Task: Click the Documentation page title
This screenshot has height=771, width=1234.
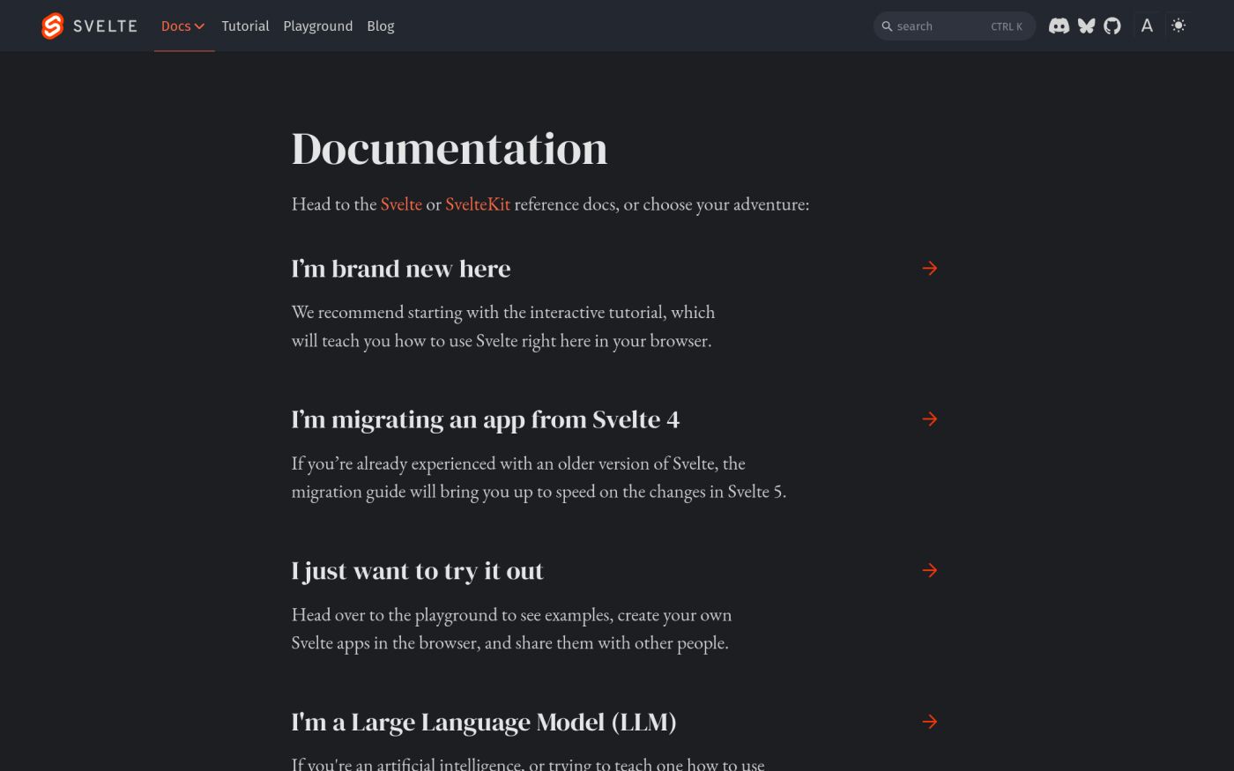Action: point(450,148)
